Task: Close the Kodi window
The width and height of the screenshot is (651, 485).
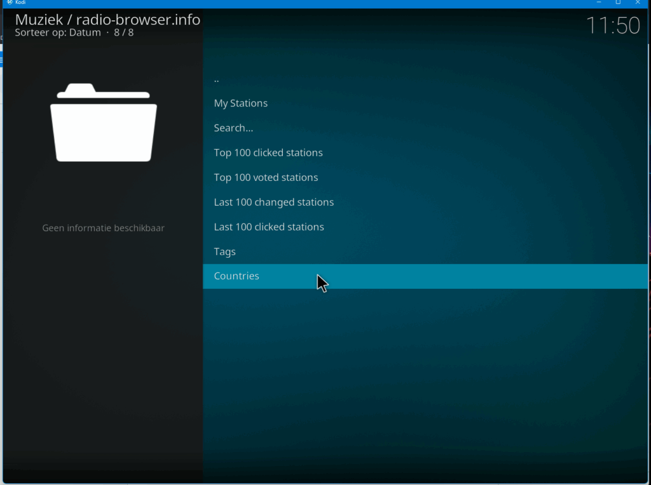Action: point(638,3)
